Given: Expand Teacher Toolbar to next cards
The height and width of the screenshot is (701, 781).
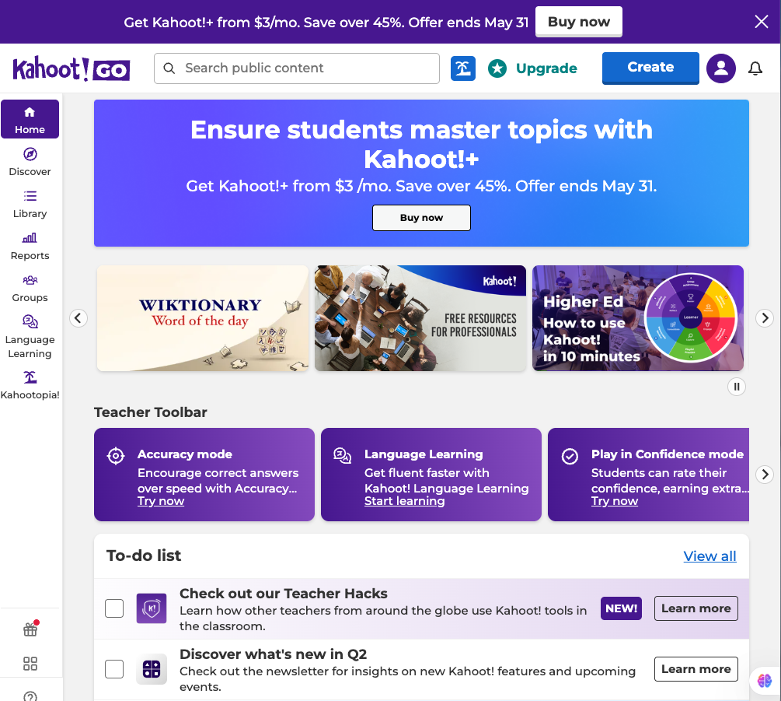Looking at the screenshot, I should (x=765, y=474).
